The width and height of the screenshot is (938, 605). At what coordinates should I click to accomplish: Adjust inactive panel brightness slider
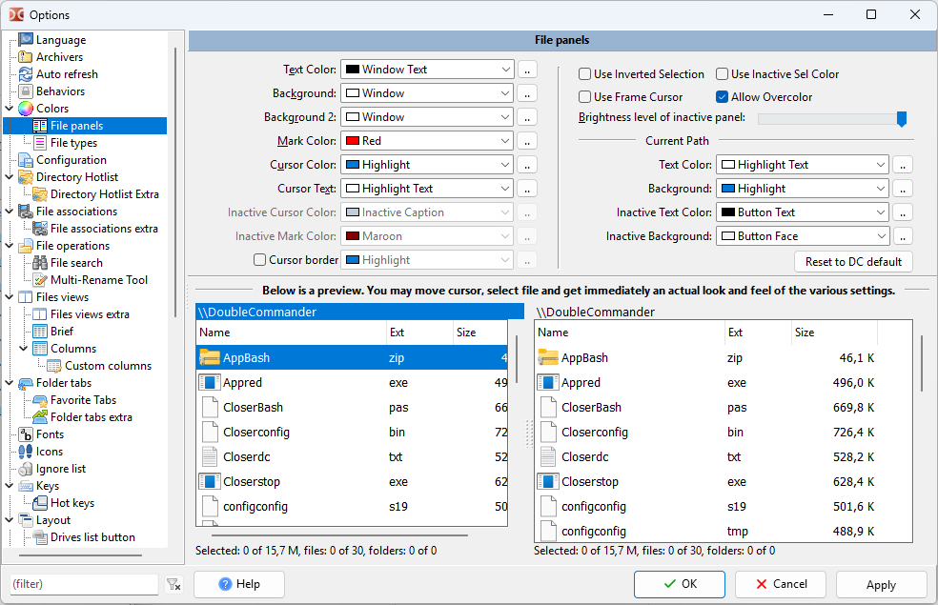pyautogui.click(x=901, y=119)
